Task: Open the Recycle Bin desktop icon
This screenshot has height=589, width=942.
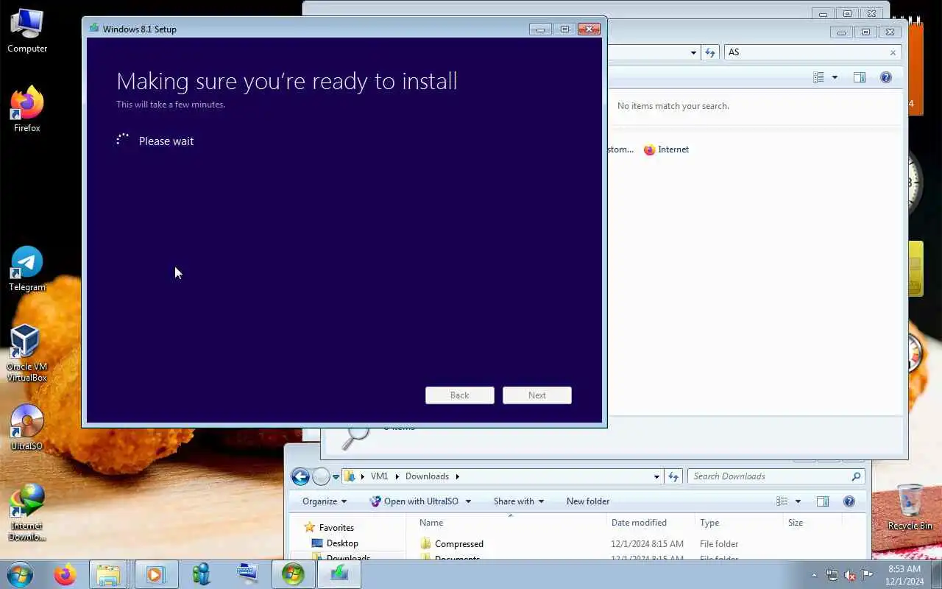Action: click(910, 507)
